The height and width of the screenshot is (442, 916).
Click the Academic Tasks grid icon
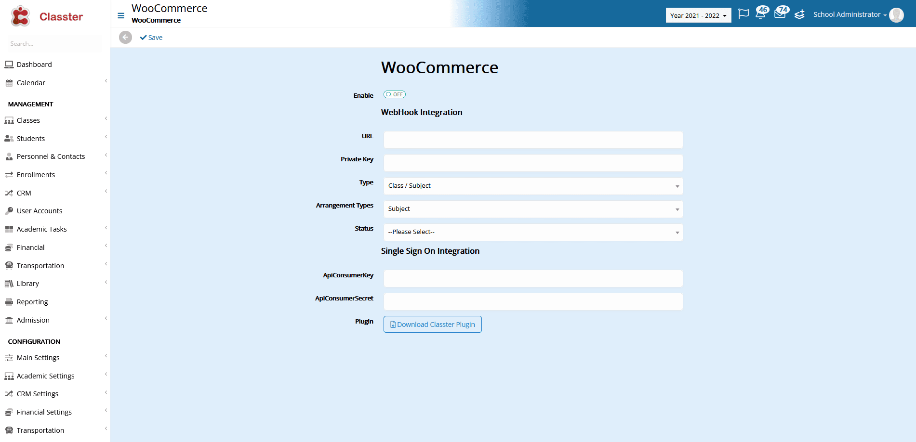(x=9, y=229)
